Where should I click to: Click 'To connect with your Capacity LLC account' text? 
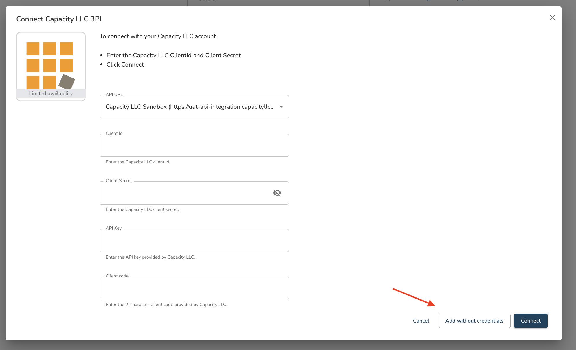point(157,36)
